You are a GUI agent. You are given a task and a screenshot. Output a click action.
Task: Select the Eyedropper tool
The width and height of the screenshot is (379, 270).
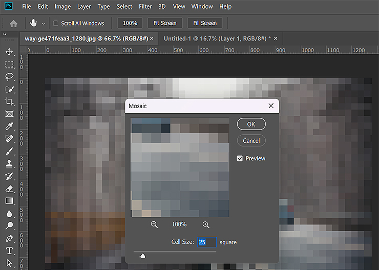tap(9, 127)
